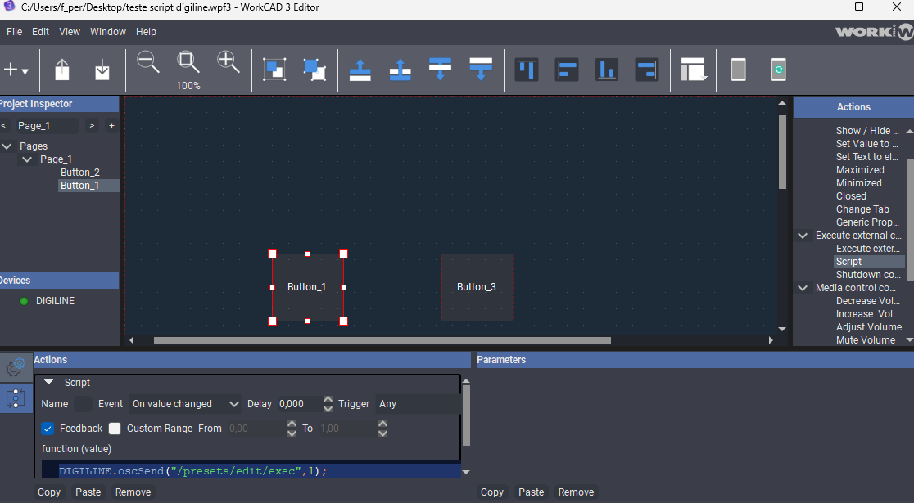Open the File menu
Image resolution: width=914 pixels, height=503 pixels.
(15, 31)
